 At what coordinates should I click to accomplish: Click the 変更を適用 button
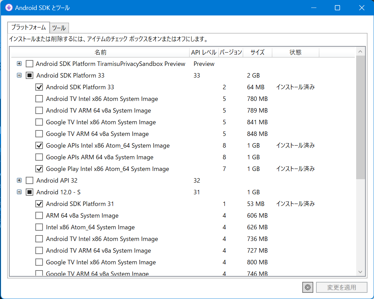click(341, 287)
